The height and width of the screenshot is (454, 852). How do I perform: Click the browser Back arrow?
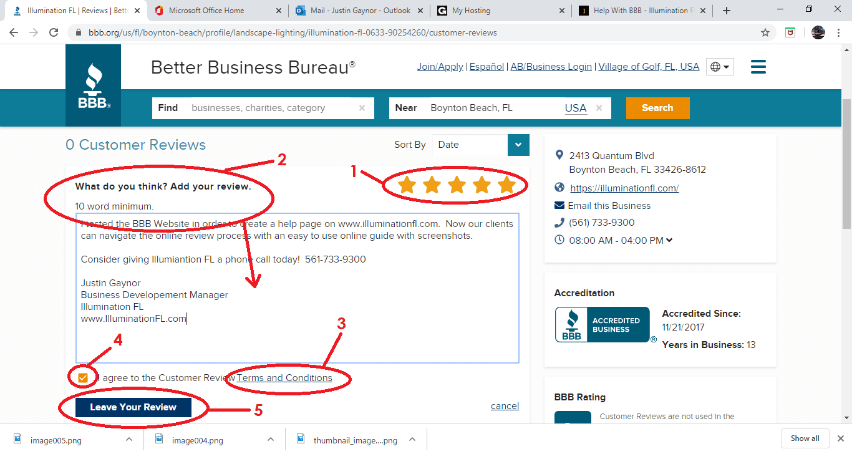14,32
